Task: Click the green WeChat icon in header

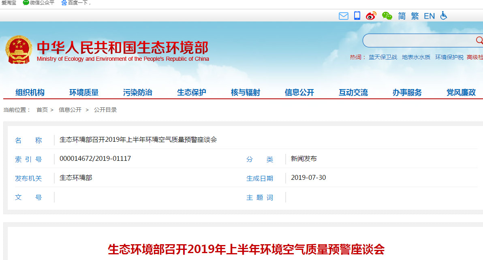Action: coord(387,16)
